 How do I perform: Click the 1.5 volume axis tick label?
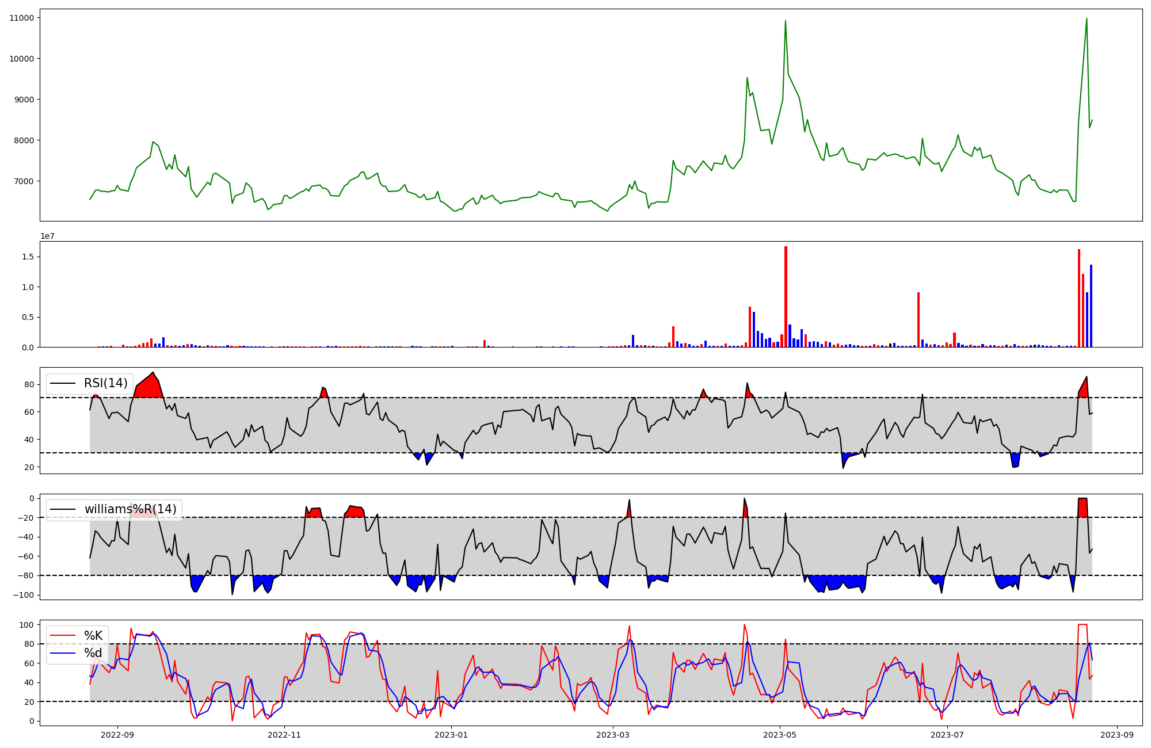28,257
